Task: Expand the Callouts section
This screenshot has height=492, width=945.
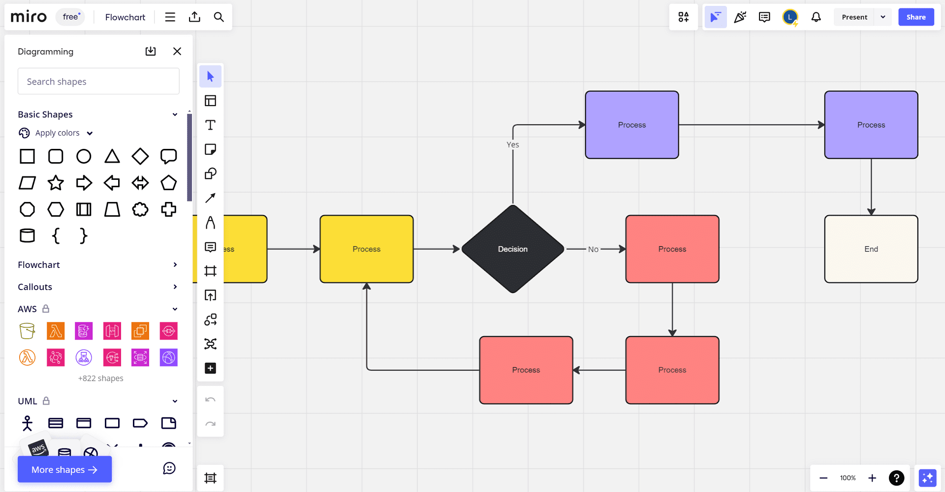Action: pyautogui.click(x=175, y=287)
